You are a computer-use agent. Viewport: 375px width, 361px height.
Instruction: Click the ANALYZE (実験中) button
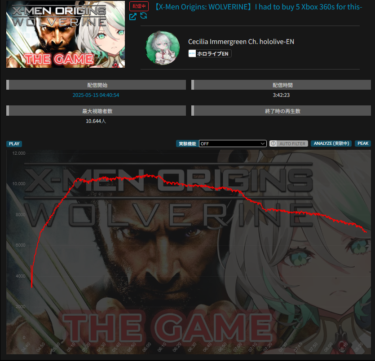tap(331, 143)
